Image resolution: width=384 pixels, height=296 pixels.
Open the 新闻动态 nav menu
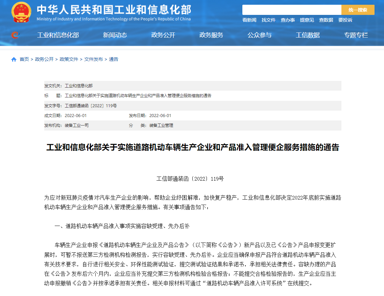pyautogui.click(x=115, y=35)
